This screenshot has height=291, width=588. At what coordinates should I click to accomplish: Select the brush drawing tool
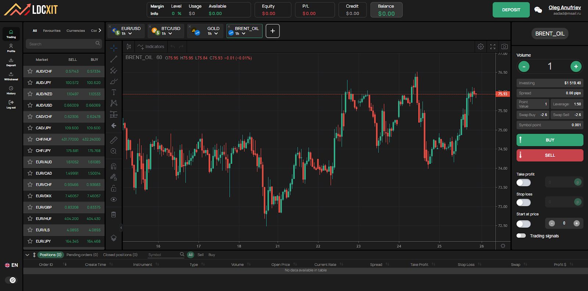coord(114,81)
